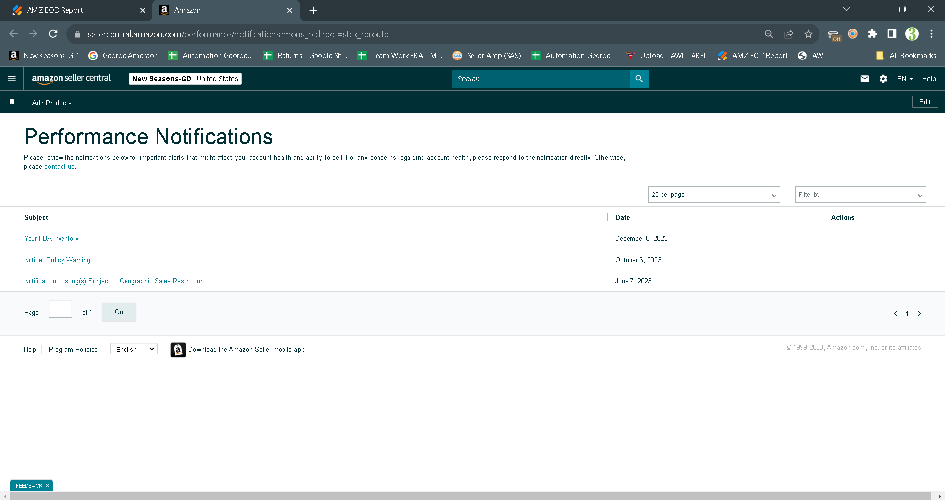The height and width of the screenshot is (500, 945).
Task: Open the New seasons-GD bookmark
Action: coord(44,56)
